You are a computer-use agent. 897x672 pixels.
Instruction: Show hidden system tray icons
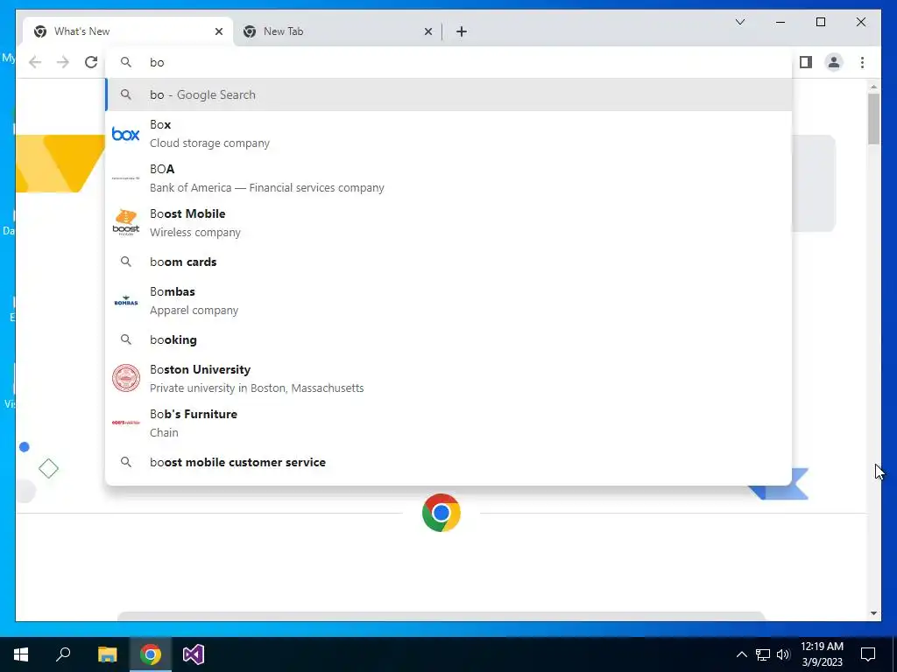(x=741, y=654)
